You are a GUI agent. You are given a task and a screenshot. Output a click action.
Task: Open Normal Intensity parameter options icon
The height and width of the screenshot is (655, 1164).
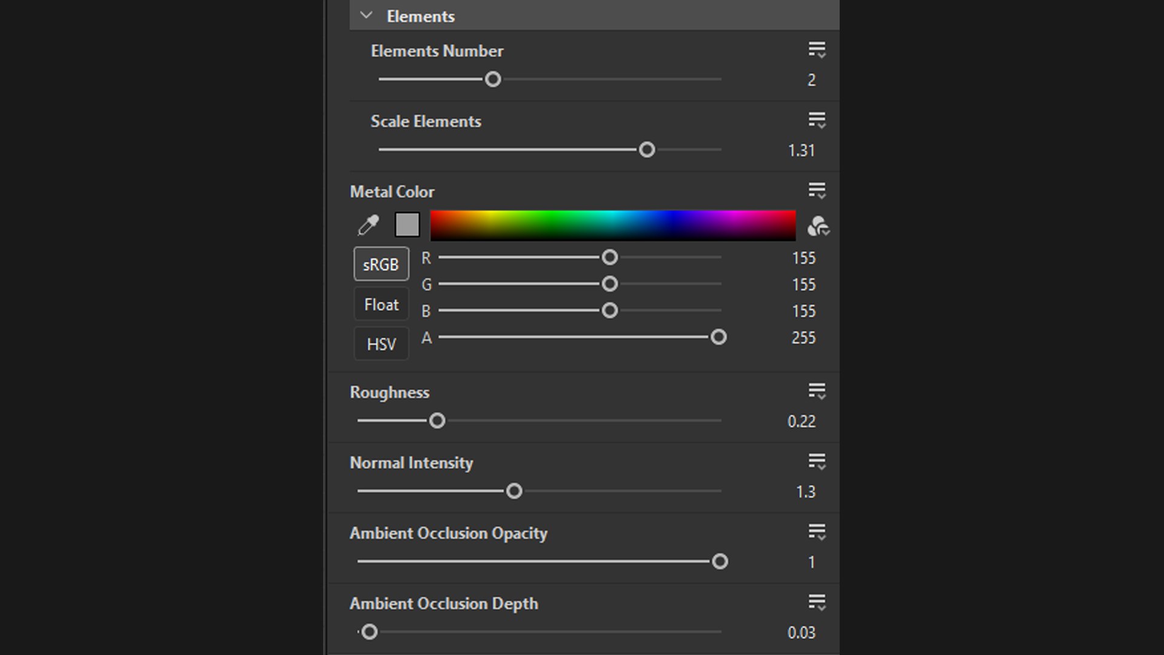pos(817,462)
